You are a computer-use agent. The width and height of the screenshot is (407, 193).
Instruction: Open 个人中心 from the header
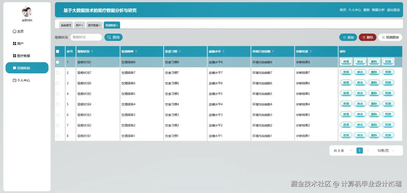(355, 10)
